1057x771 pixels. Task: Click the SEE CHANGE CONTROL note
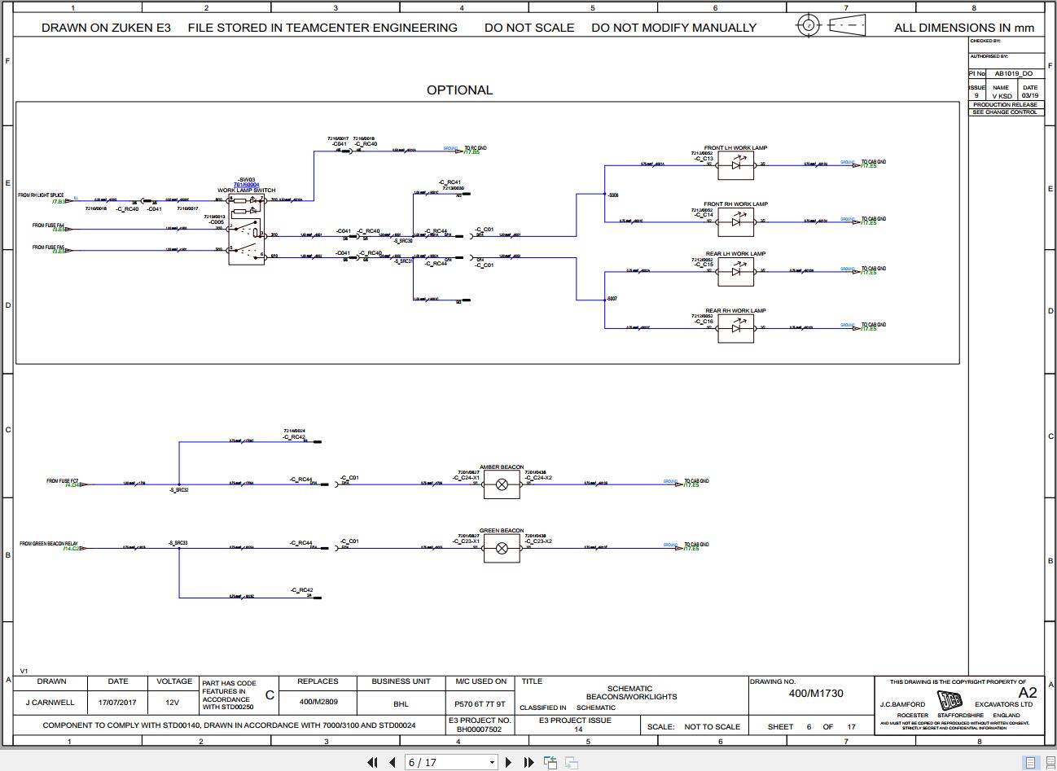pyautogui.click(x=1006, y=112)
